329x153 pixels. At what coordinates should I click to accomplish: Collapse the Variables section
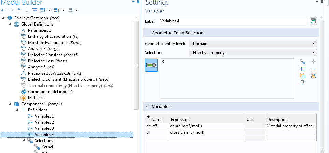coord(147,107)
